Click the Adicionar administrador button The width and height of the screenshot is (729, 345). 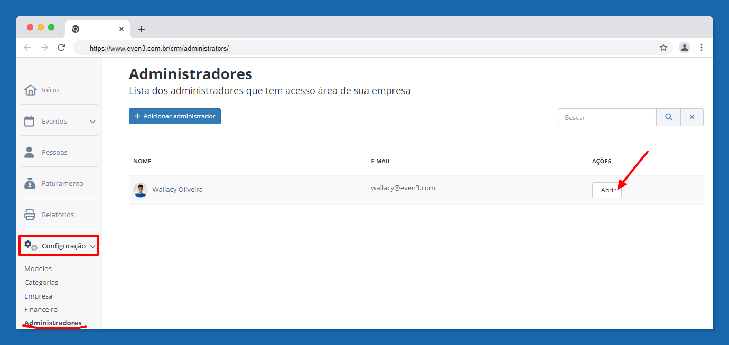pos(175,116)
